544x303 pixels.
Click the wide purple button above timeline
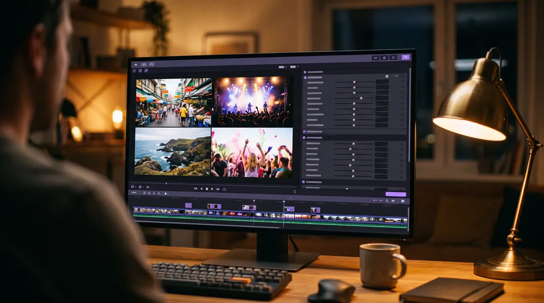tap(396, 194)
